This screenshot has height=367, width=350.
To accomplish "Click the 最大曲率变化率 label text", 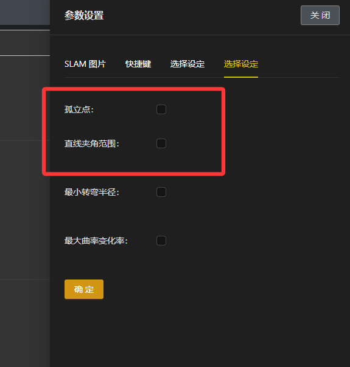I will click(x=96, y=241).
